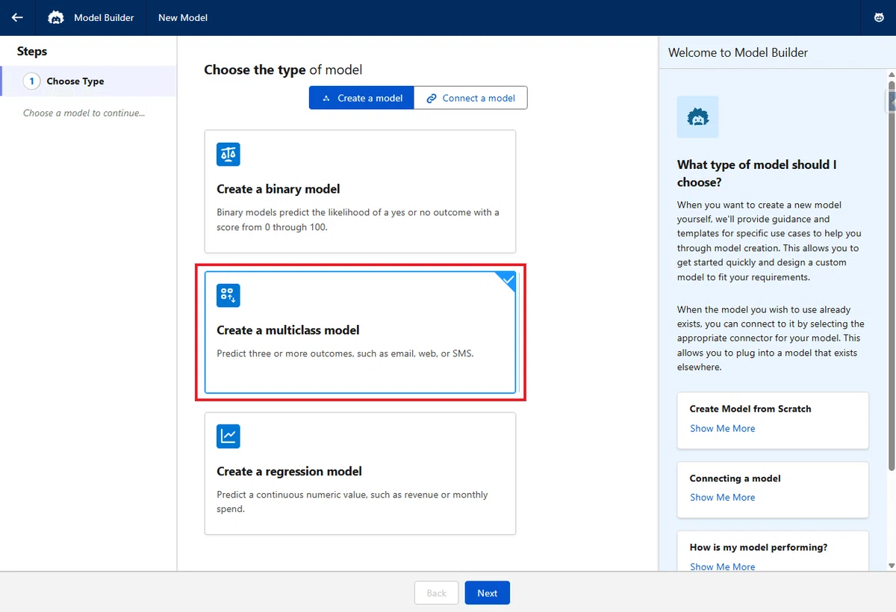Click the Einstein avatar in the welcome panel
This screenshot has height=612, width=896.
click(697, 117)
